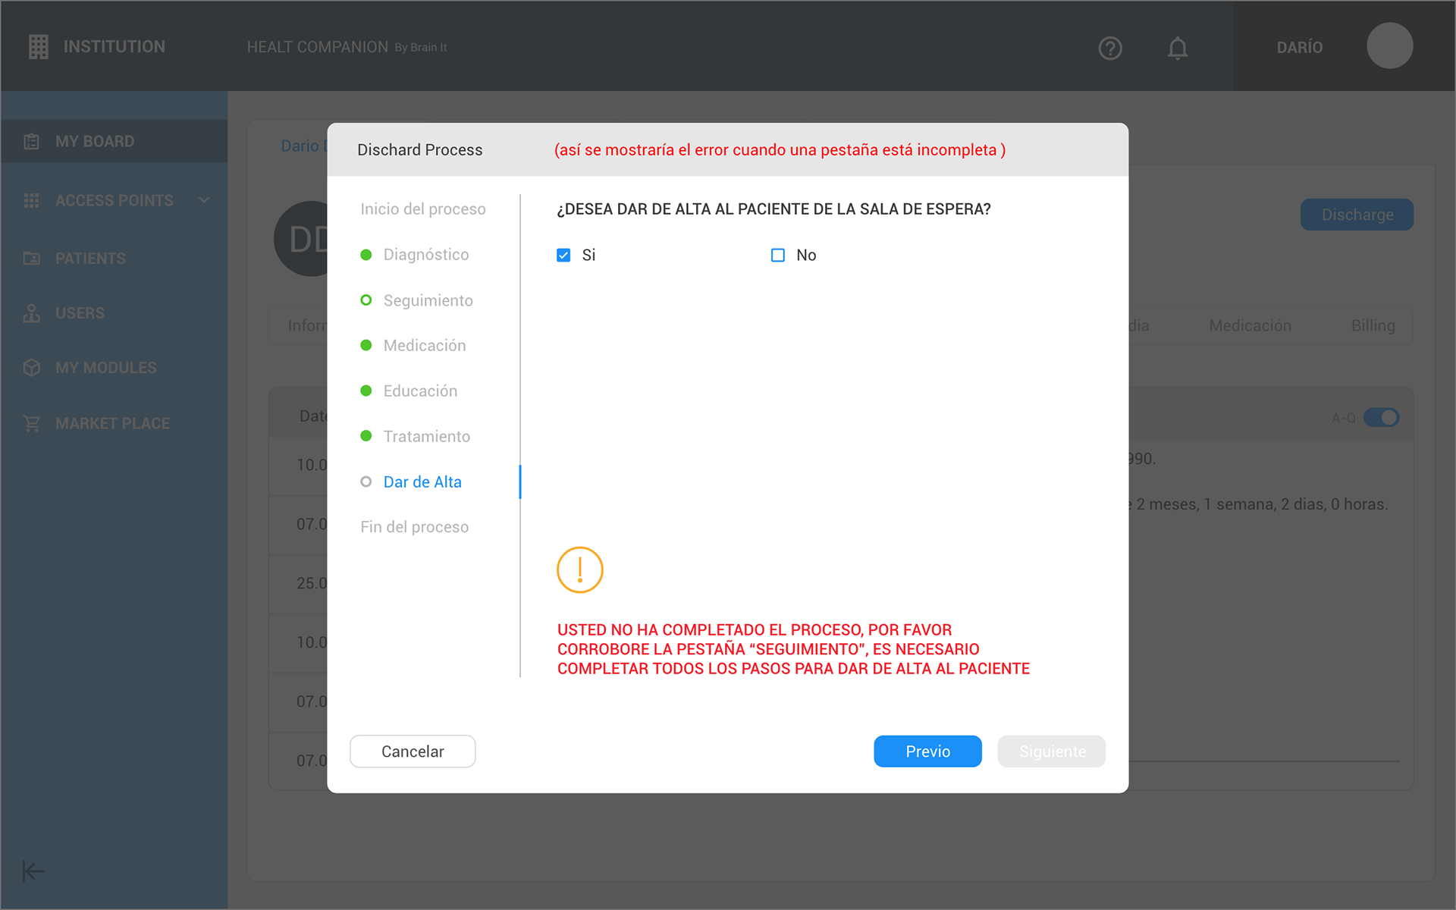Check the No checkbox

pos(777,256)
